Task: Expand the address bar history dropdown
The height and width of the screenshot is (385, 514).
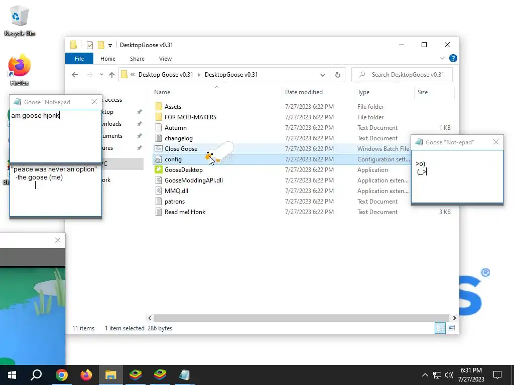Action: (x=323, y=75)
